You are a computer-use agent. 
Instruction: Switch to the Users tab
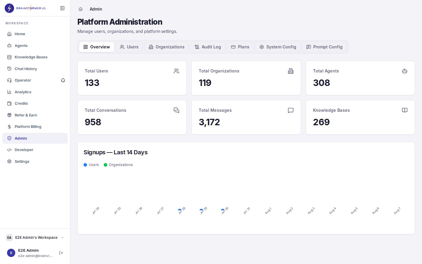click(129, 47)
